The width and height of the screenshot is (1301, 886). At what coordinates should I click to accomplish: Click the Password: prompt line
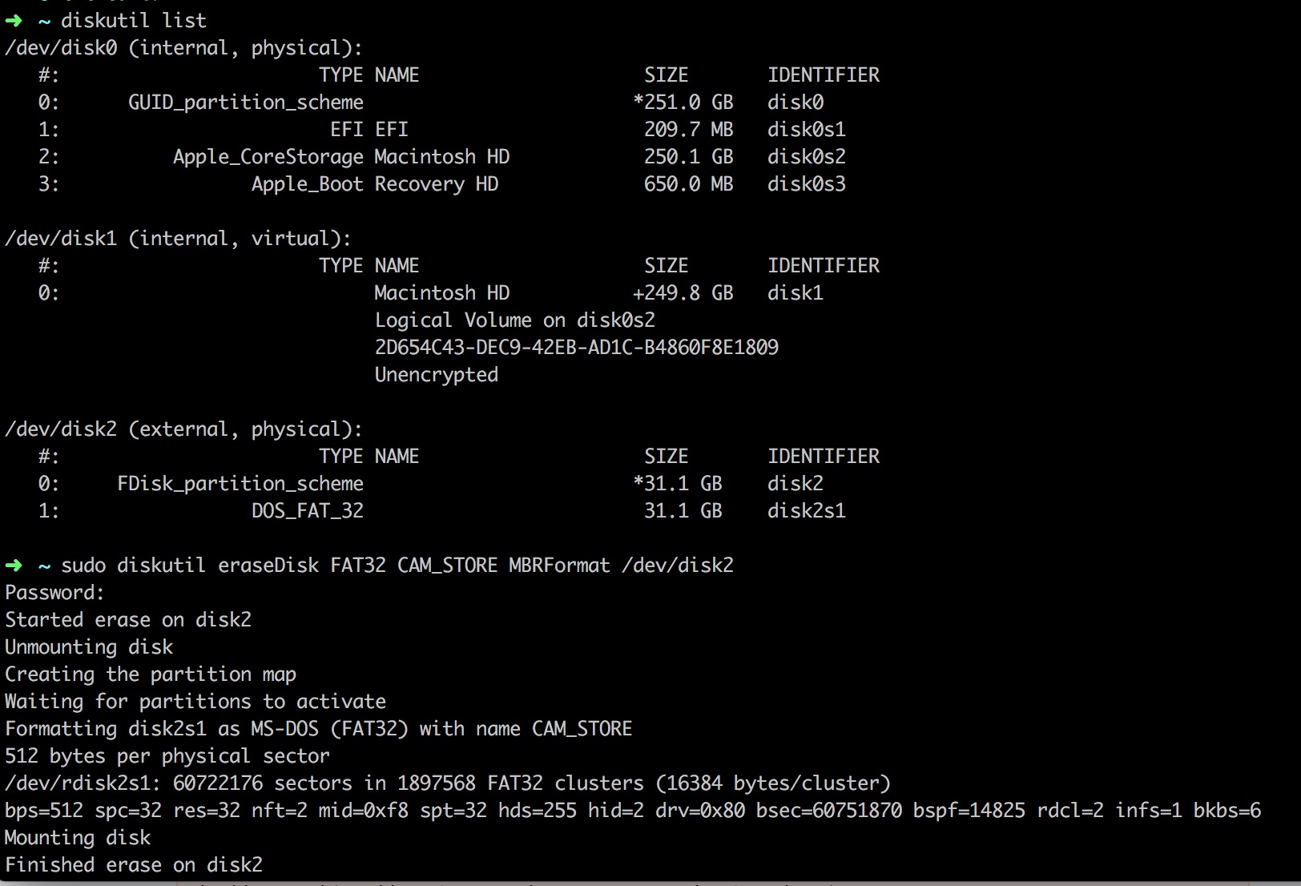click(54, 593)
